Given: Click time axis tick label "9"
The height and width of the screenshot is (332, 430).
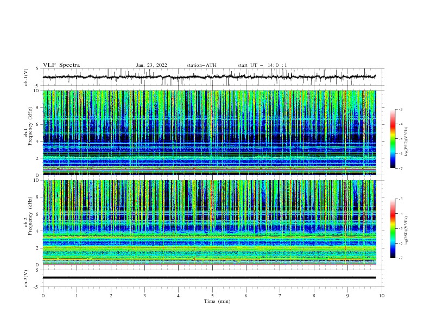Looking at the screenshot, I should (x=347, y=296).
